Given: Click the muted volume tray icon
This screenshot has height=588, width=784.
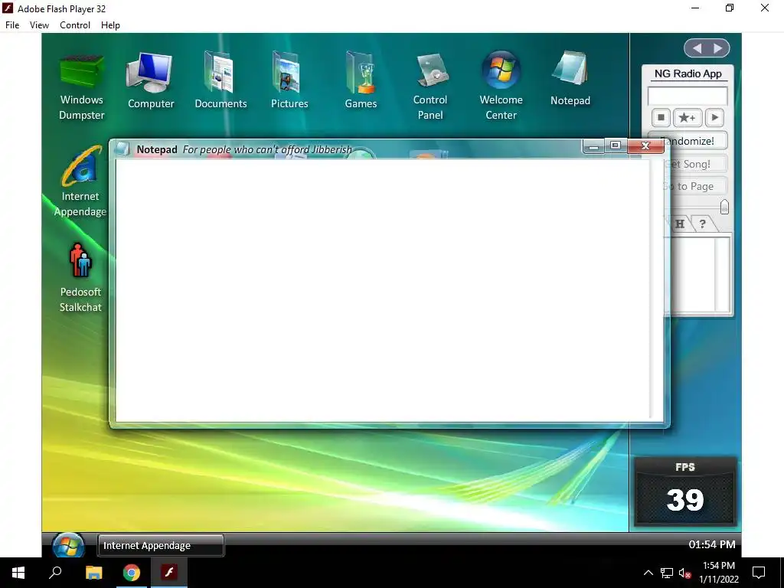Looking at the screenshot, I should (x=684, y=573).
